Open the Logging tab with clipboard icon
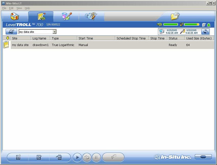Viewport: 217px width, 165px height. [41, 16]
